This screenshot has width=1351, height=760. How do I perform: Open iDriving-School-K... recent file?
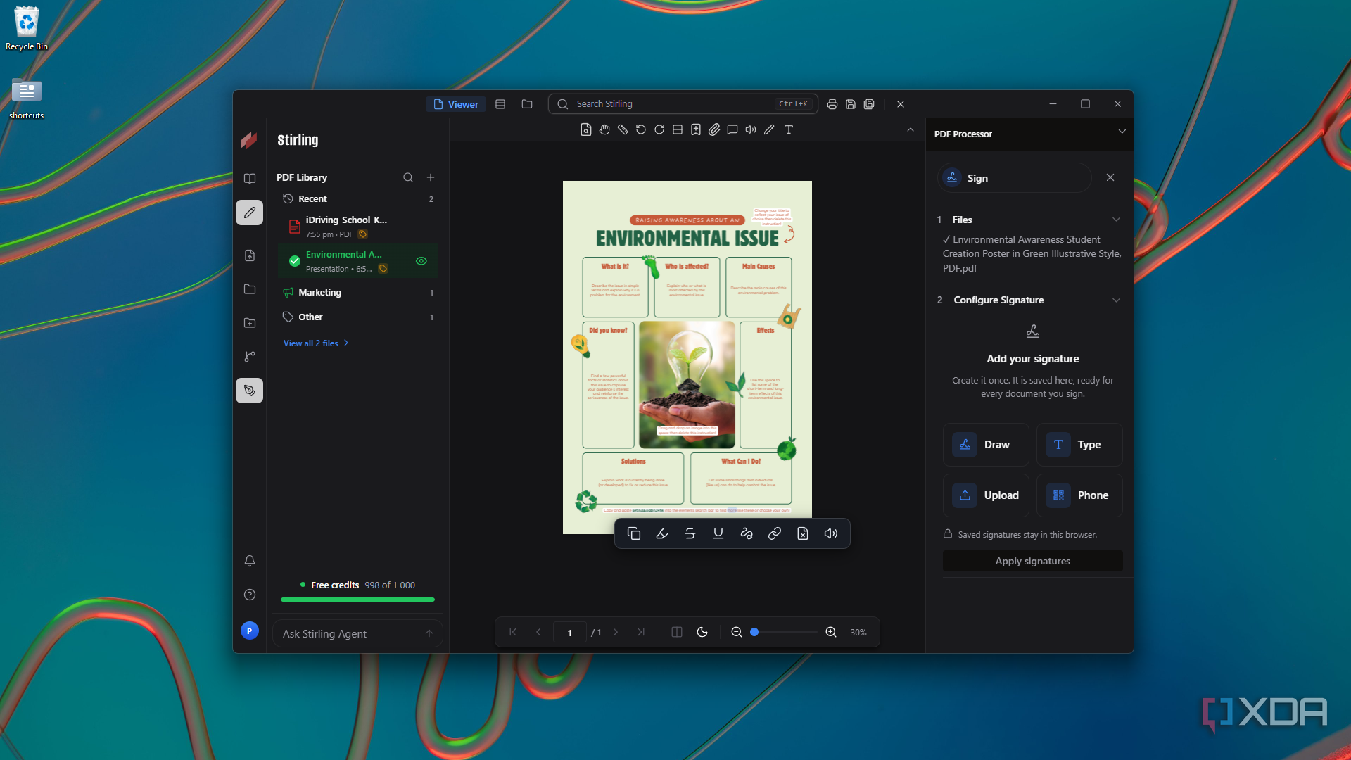pos(358,227)
